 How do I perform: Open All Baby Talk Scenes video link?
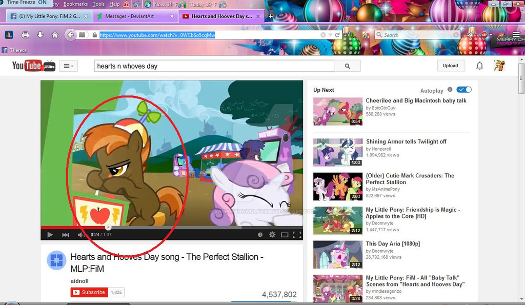coord(415,281)
